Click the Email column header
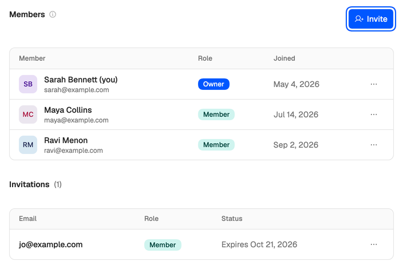Image resolution: width=403 pixels, height=269 pixels. [x=27, y=219]
